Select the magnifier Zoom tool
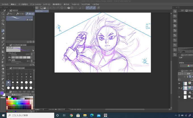193x118 pixels. (3, 14)
